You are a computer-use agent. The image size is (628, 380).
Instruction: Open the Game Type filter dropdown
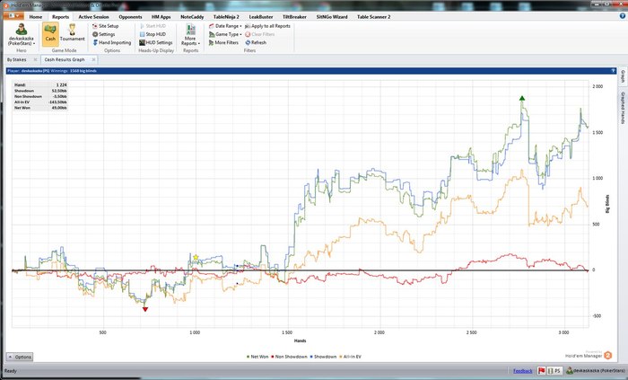(x=225, y=34)
